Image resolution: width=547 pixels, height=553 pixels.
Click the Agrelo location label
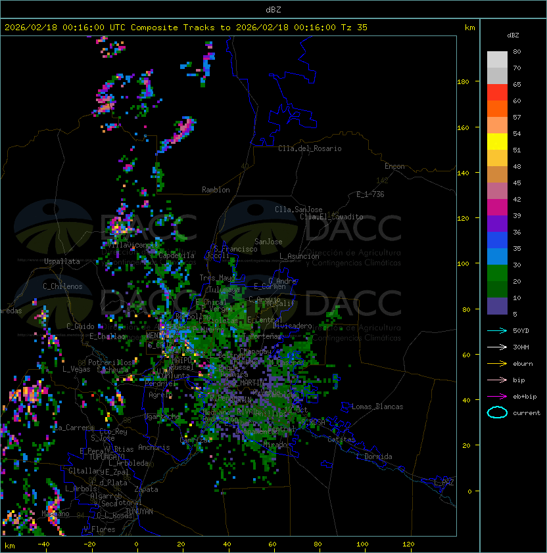tap(160, 395)
